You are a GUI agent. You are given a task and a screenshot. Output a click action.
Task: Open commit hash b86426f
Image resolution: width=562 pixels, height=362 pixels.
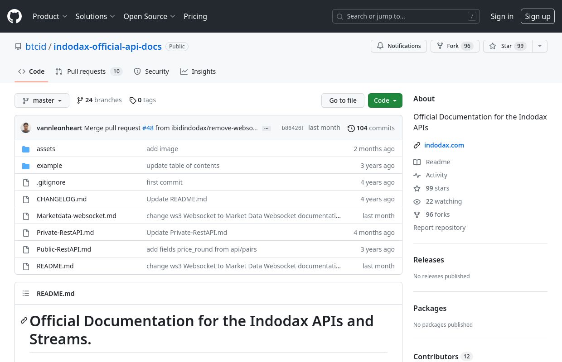point(293,128)
